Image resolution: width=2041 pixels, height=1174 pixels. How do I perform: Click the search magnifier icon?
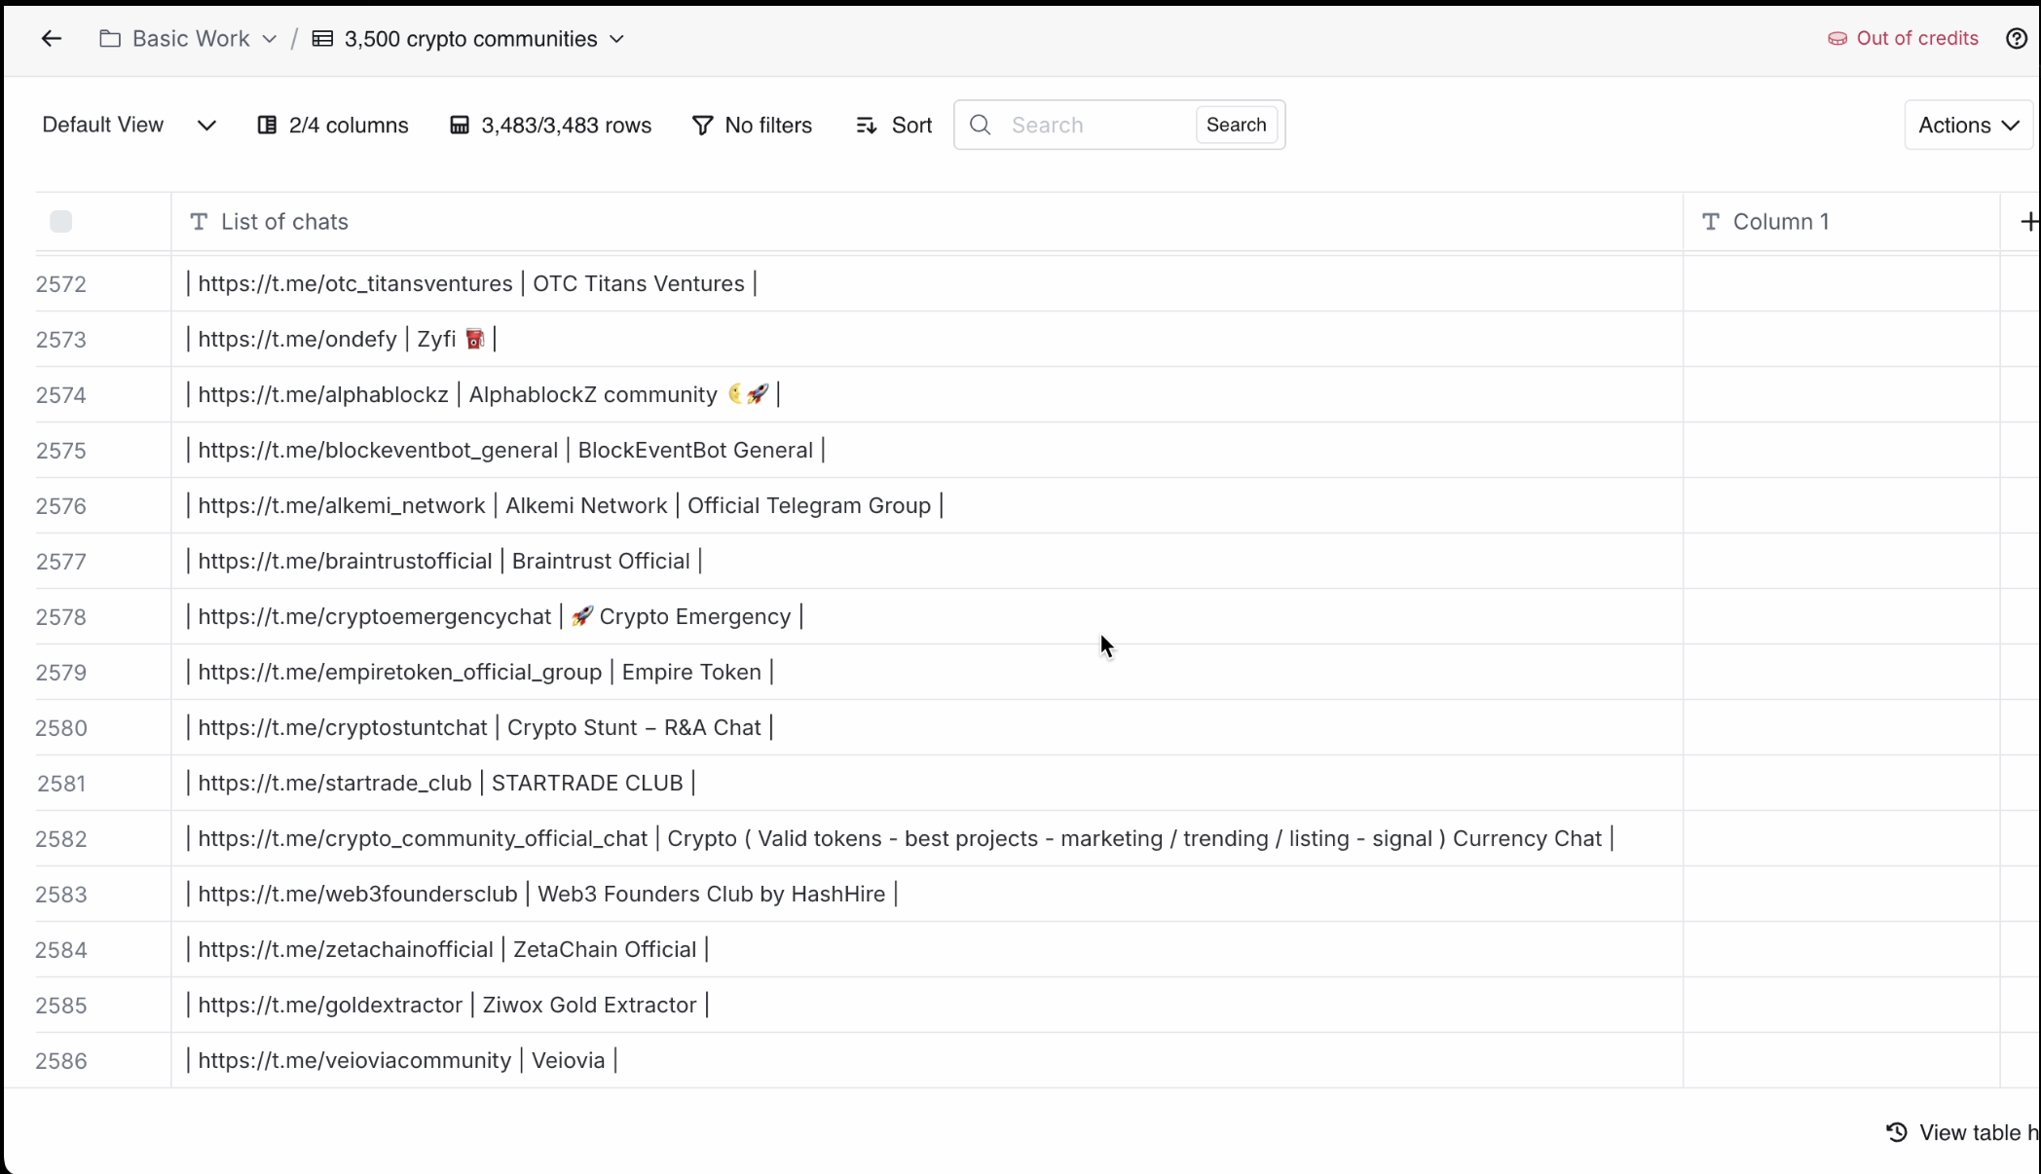click(981, 125)
